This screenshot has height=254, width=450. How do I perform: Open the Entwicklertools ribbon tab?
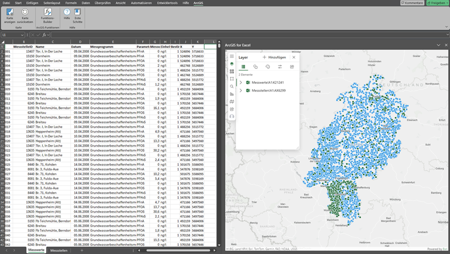[167, 3]
